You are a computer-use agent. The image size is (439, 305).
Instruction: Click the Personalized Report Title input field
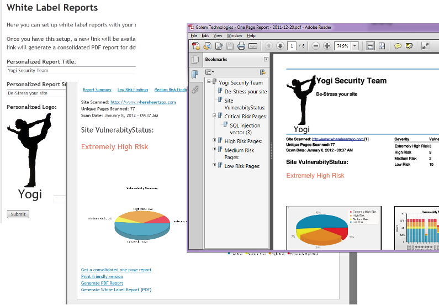pyautogui.click(x=71, y=70)
